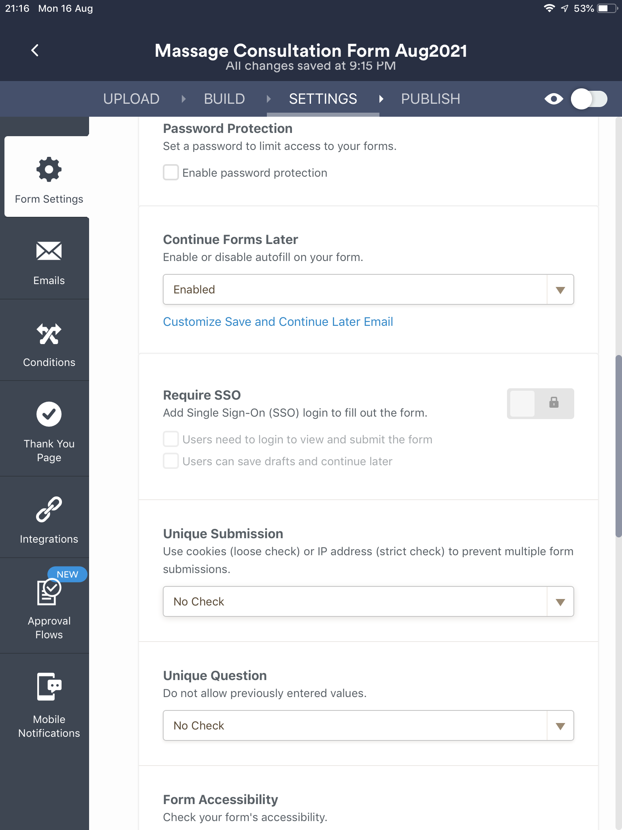
Task: Open the Unique Question dropdown
Action: (560, 725)
